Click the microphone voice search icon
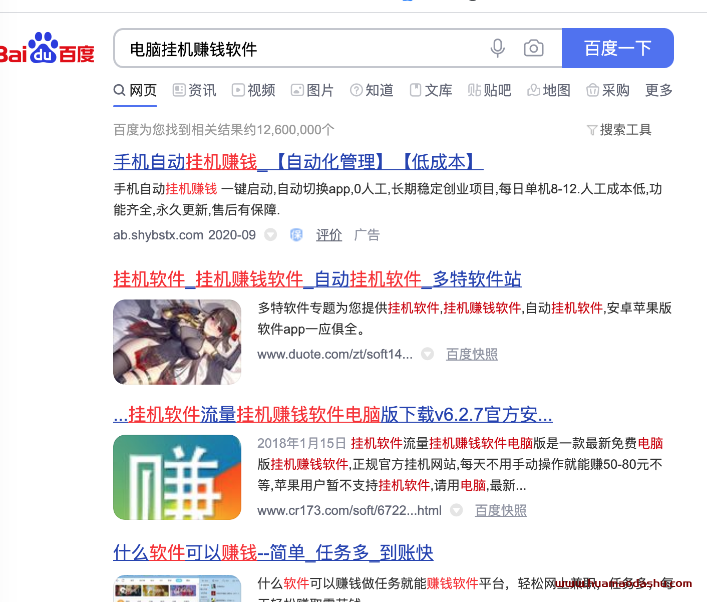 [497, 49]
